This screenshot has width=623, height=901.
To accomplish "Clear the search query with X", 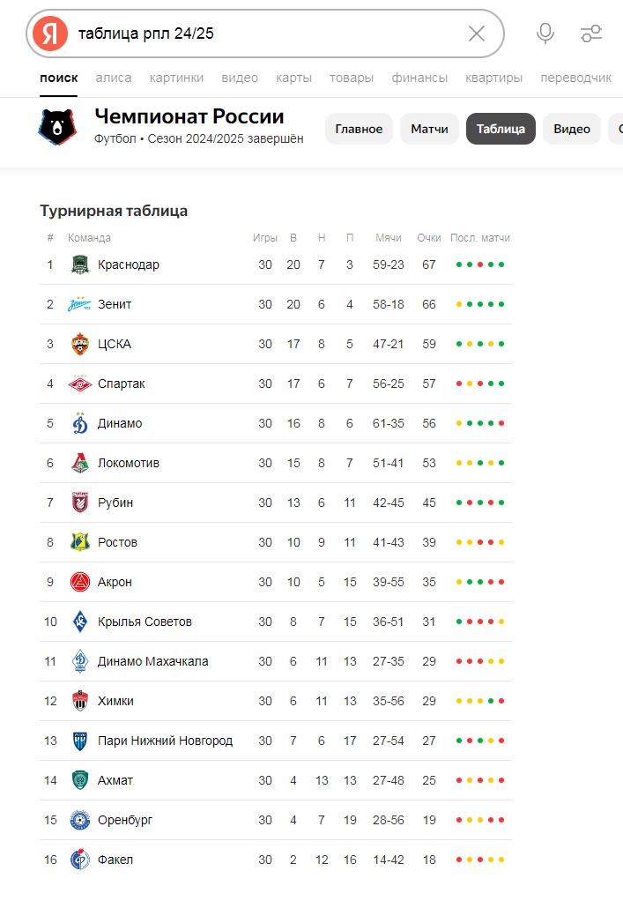I will tap(477, 34).
